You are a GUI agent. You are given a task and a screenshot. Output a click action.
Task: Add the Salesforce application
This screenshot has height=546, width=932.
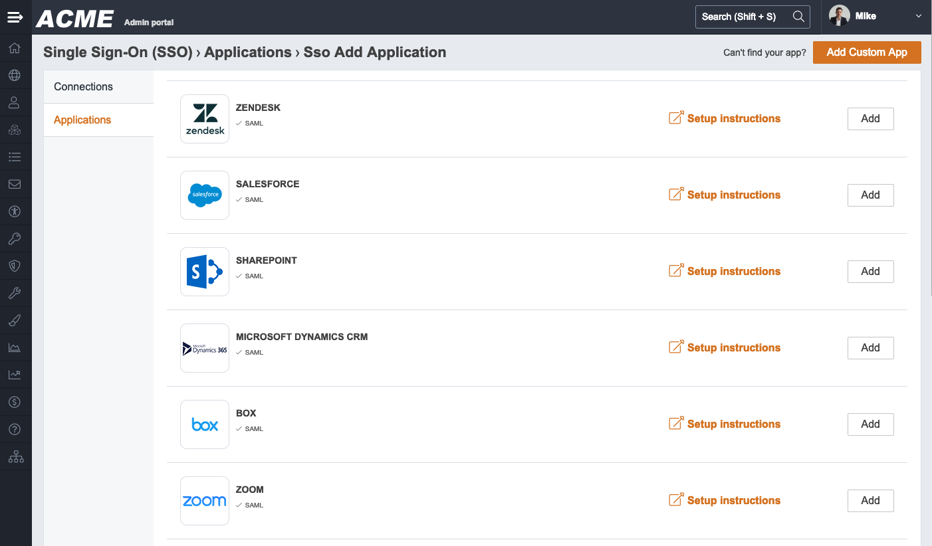click(870, 195)
